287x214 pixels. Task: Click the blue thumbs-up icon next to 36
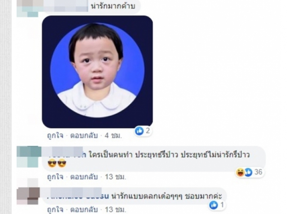coord(248,172)
